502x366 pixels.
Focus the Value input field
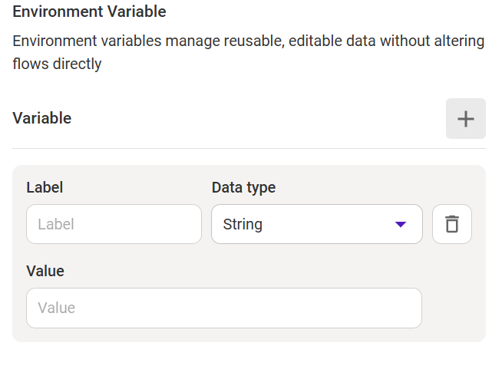coord(223,308)
